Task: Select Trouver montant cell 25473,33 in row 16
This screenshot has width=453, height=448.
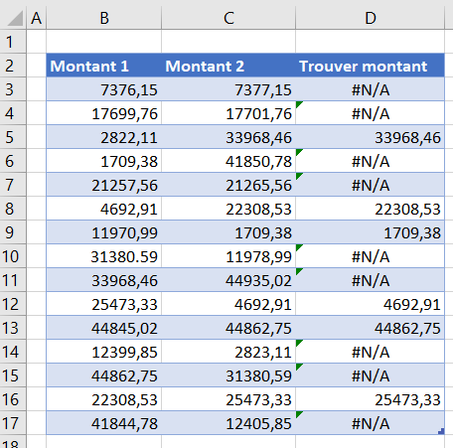Action: 371,399
